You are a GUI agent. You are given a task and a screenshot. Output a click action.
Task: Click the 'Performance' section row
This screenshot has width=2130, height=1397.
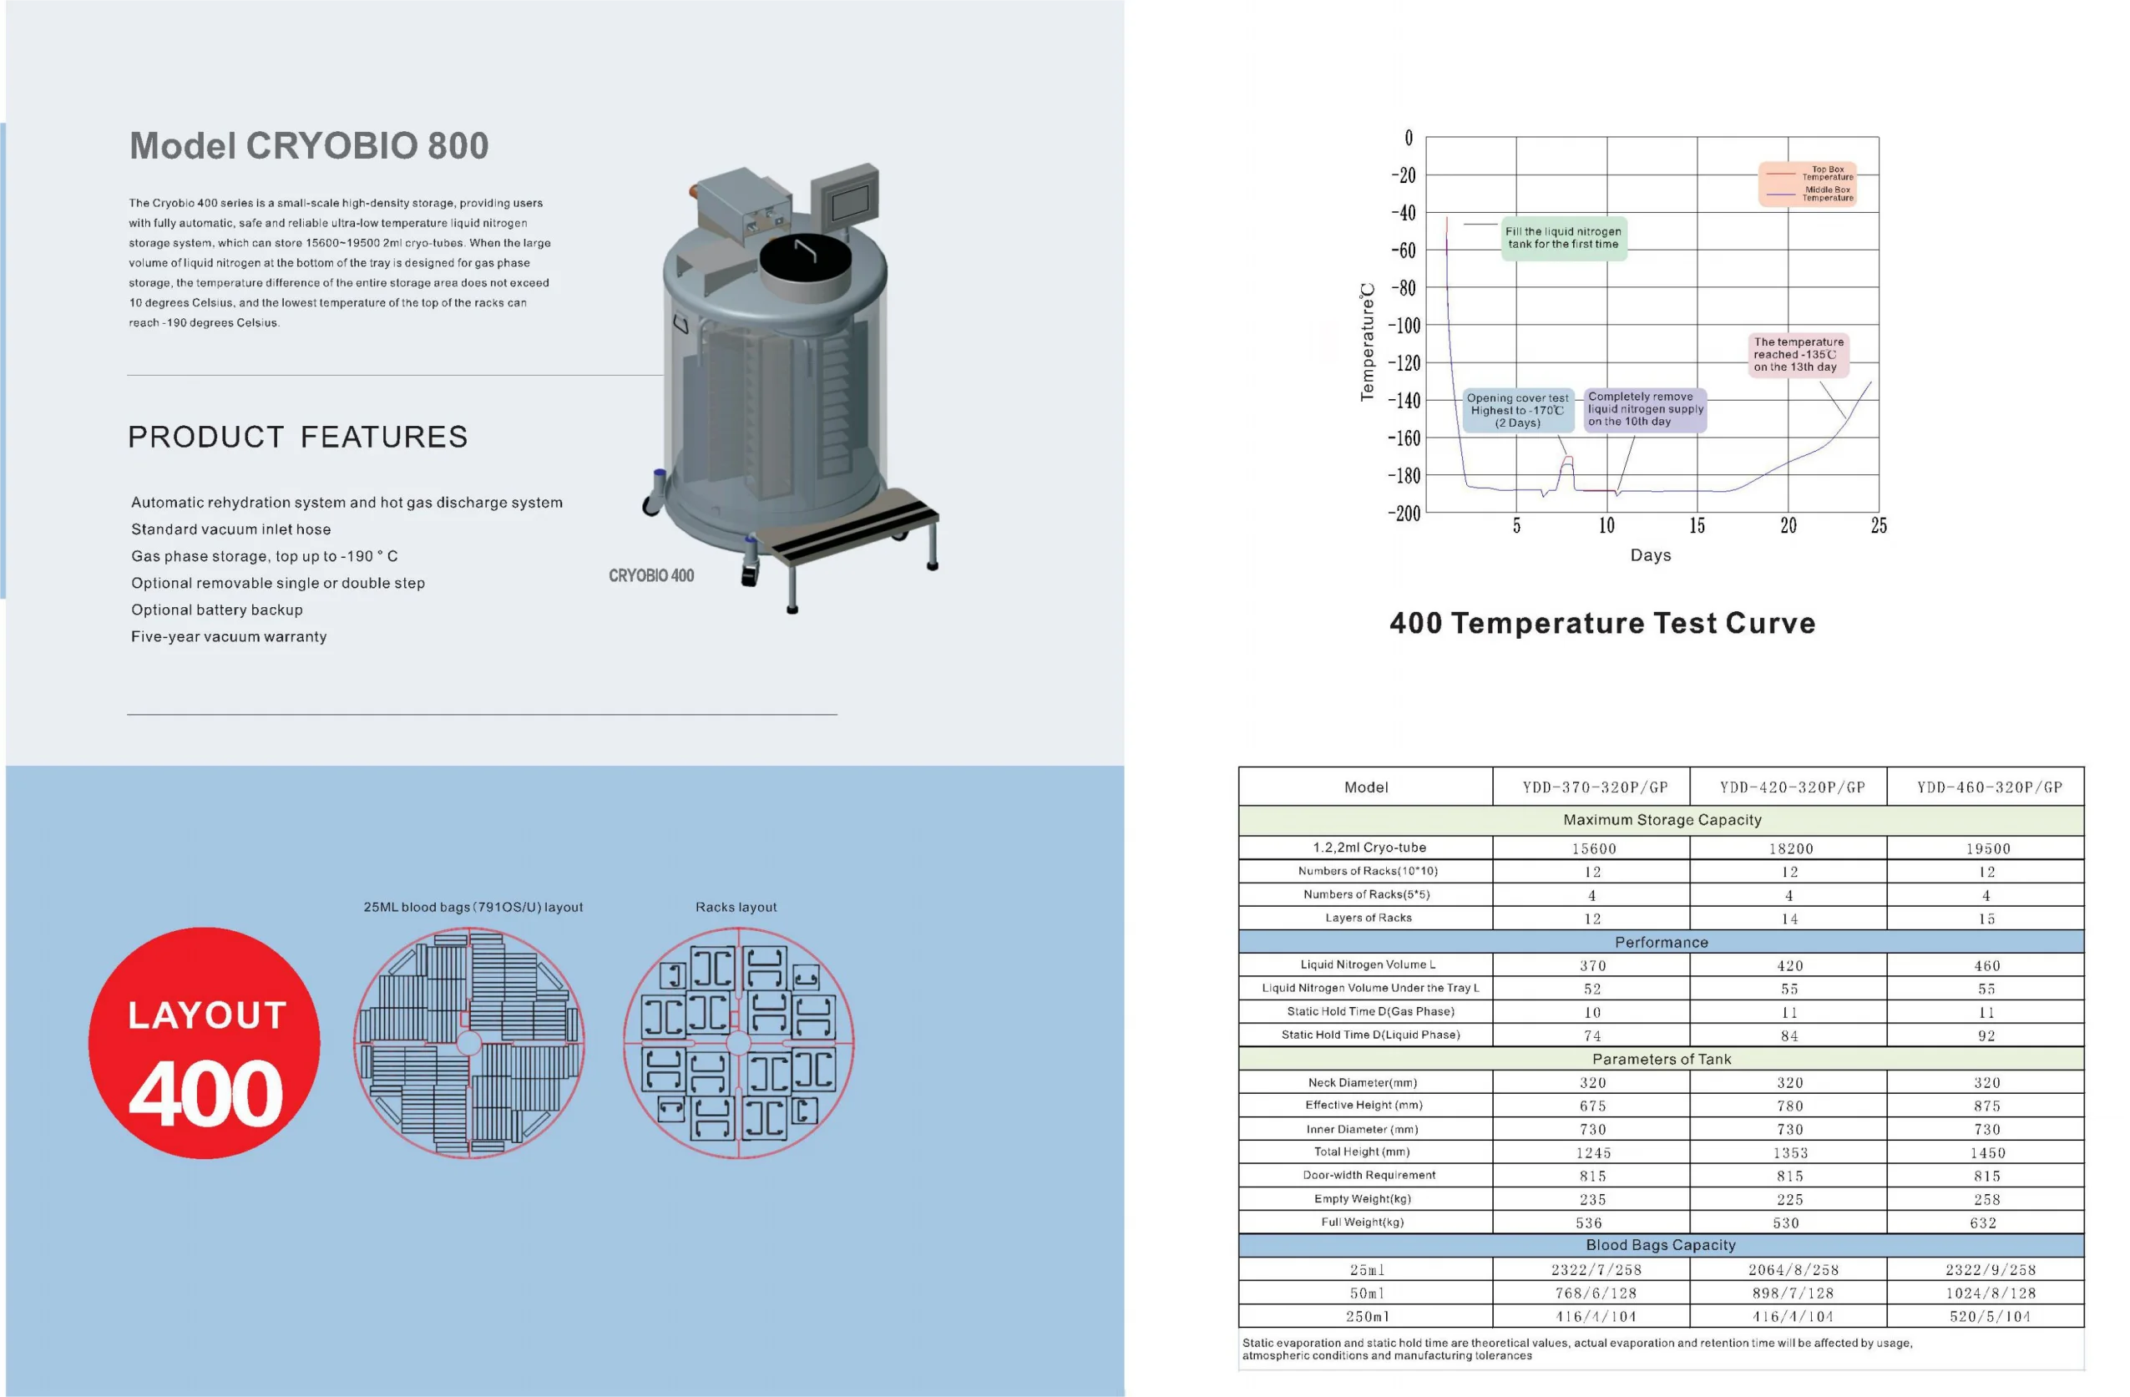pyautogui.click(x=1662, y=941)
